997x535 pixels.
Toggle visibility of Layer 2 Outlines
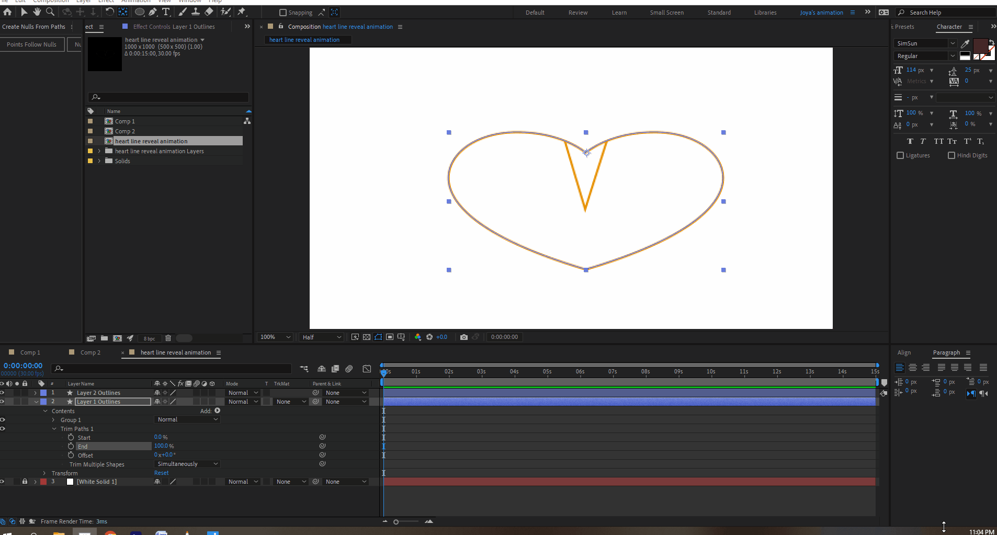click(x=3, y=392)
